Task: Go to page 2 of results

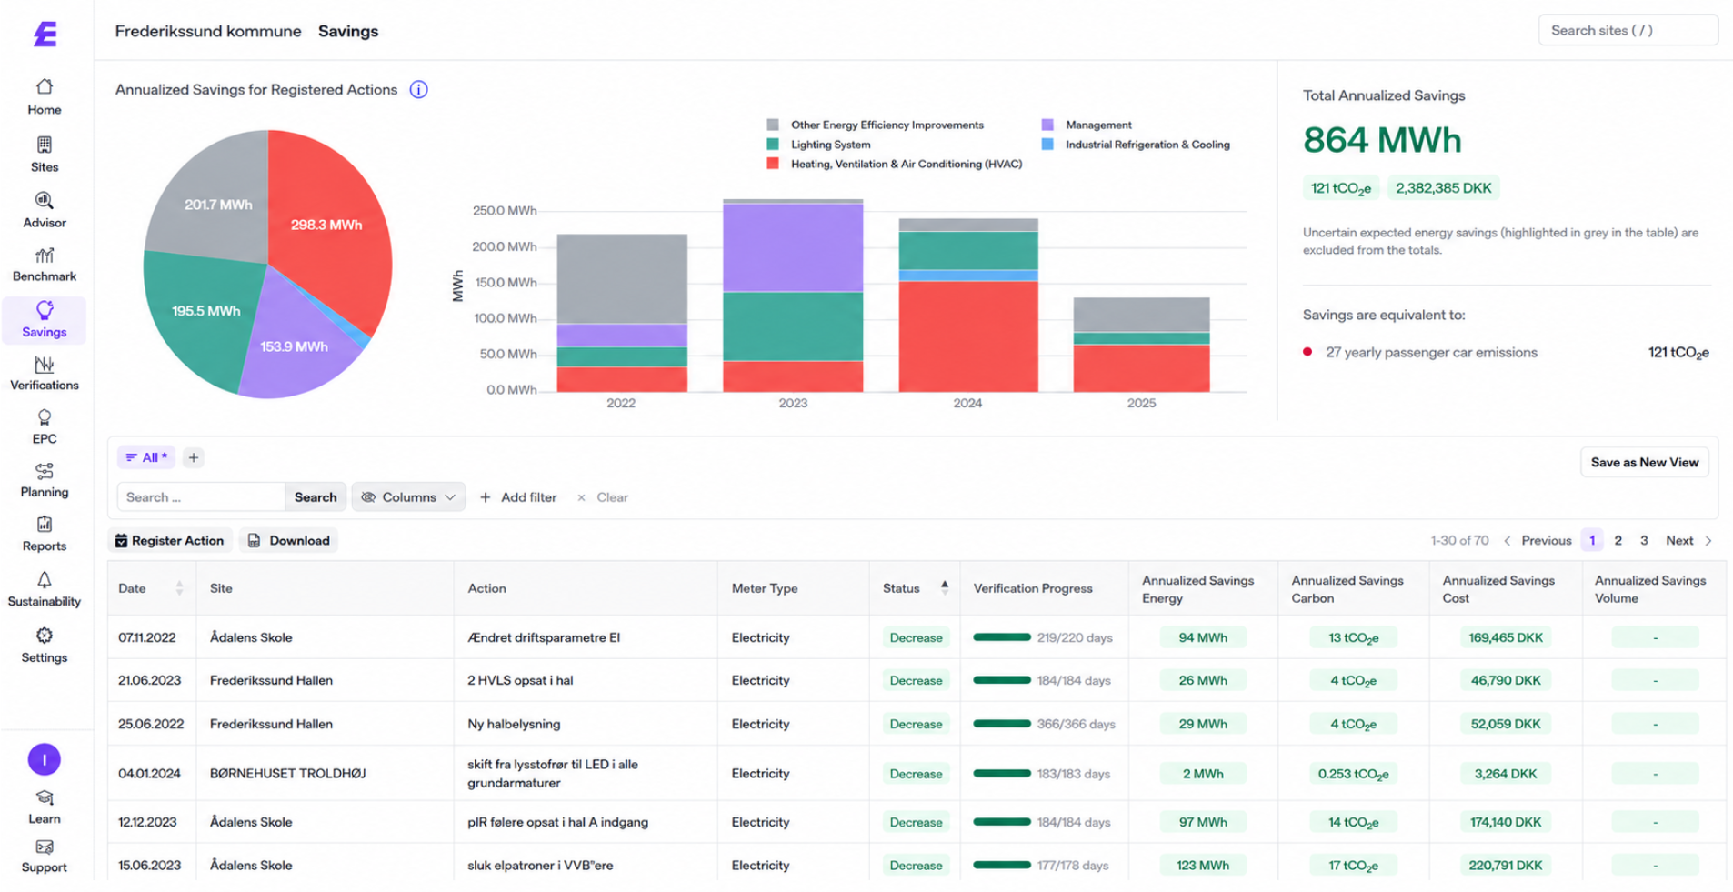Action: coord(1618,541)
